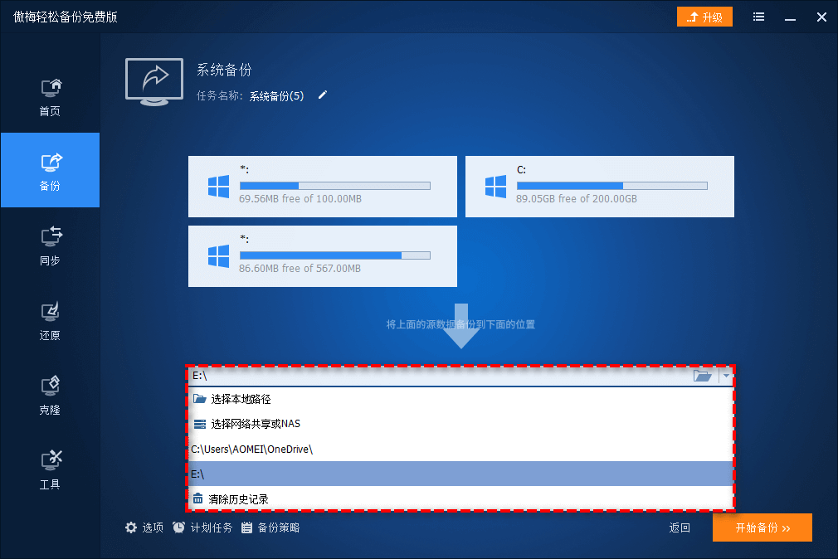Collapse the destination path dropdown arrow
Screen dimensions: 838x559
pos(726,376)
